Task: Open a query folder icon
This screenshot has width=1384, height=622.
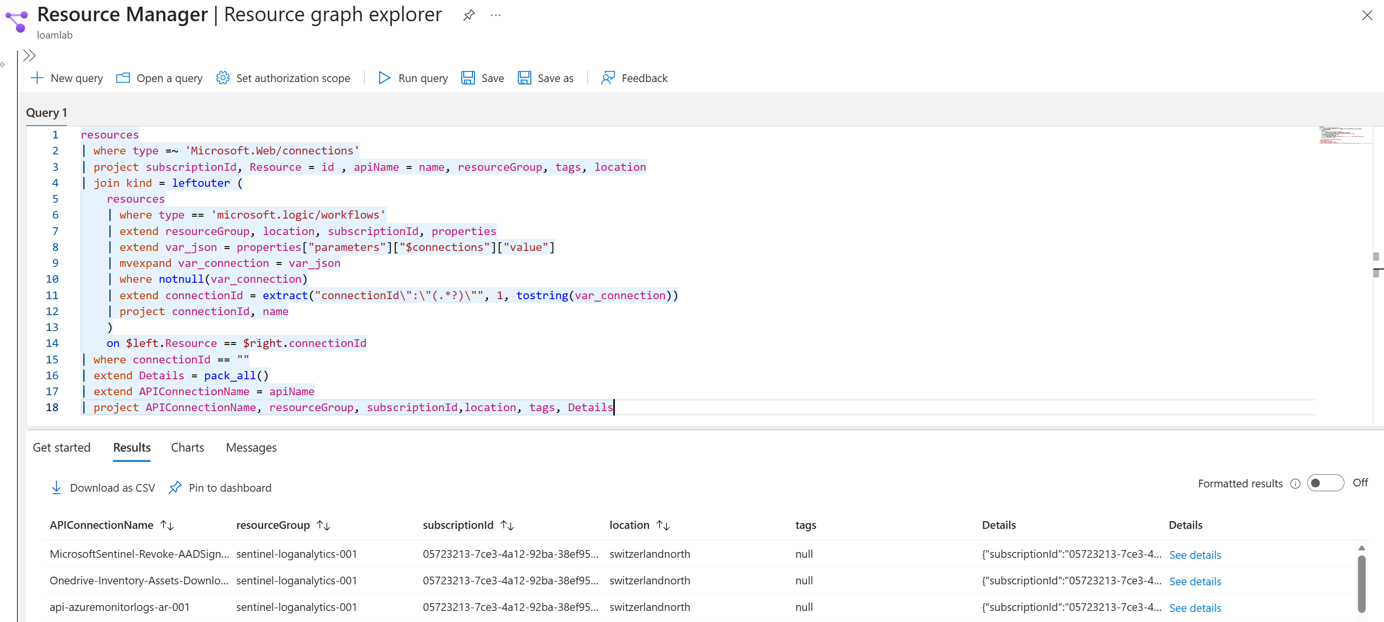Action: pyautogui.click(x=123, y=79)
